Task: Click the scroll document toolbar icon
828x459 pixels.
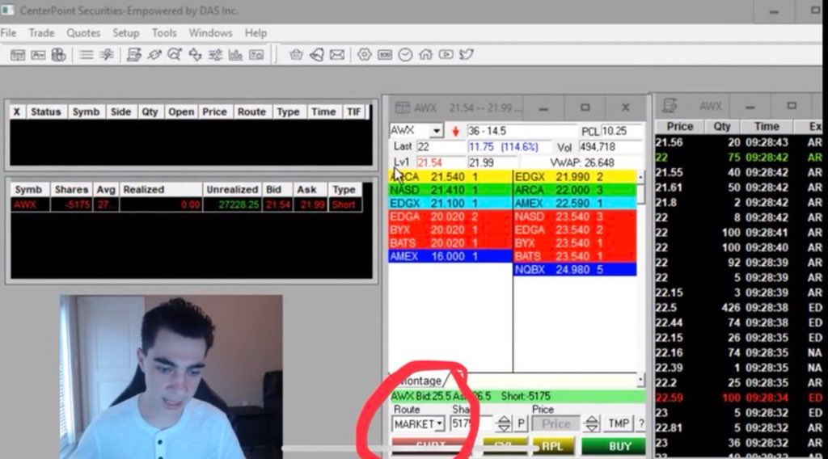Action: (134, 55)
